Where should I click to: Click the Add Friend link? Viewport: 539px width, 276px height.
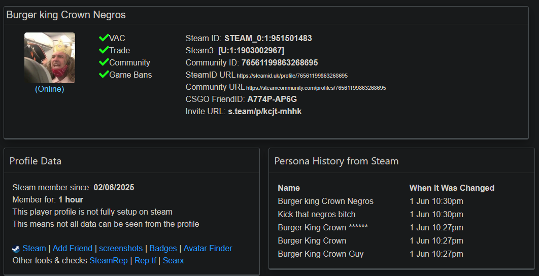point(73,249)
